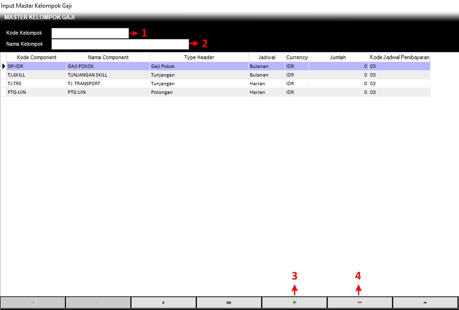Image resolution: width=459 pixels, height=310 pixels.
Task: Click the Type Header column header
Action: coord(199,57)
